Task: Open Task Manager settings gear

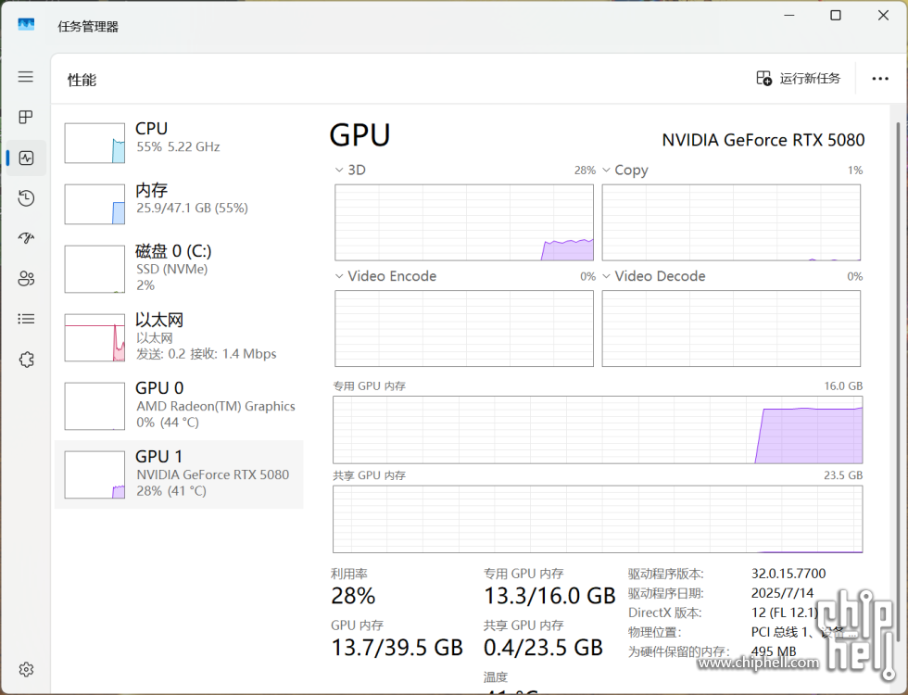Action: coord(26,669)
